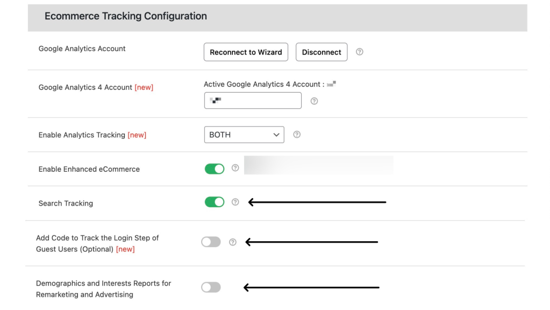Click the Disconnect button
The image size is (550, 310).
tap(322, 52)
